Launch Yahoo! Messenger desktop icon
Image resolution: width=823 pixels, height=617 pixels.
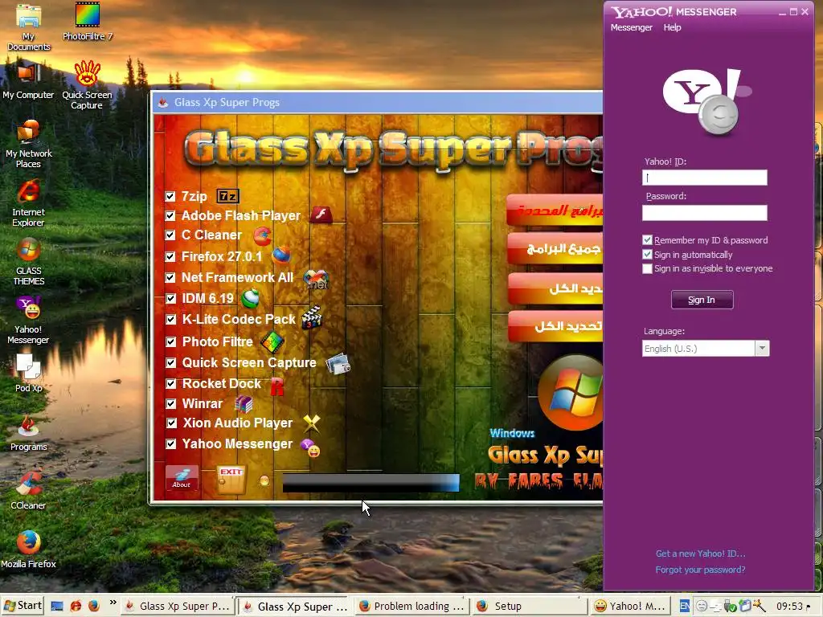click(x=28, y=320)
